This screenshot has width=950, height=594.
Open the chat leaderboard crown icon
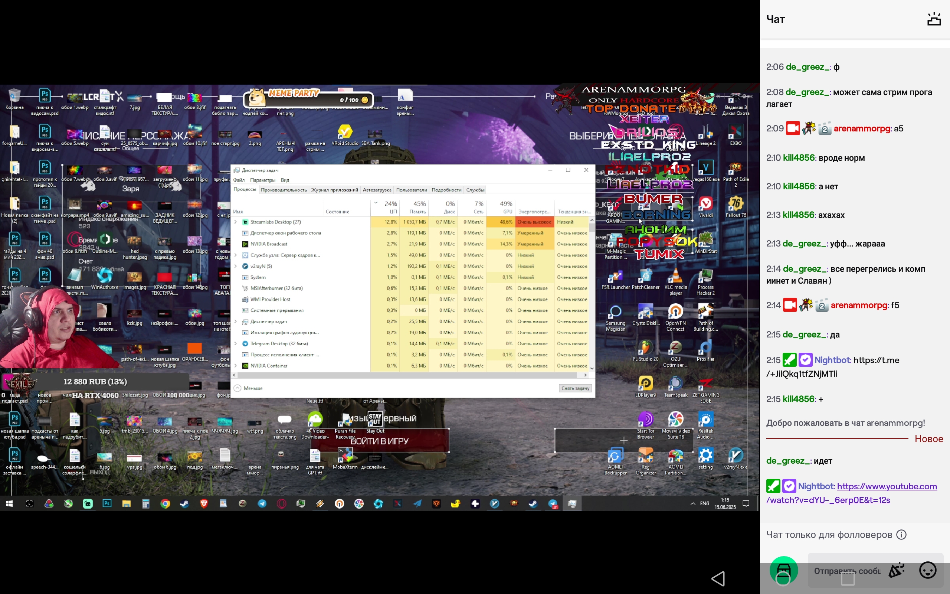tap(934, 19)
